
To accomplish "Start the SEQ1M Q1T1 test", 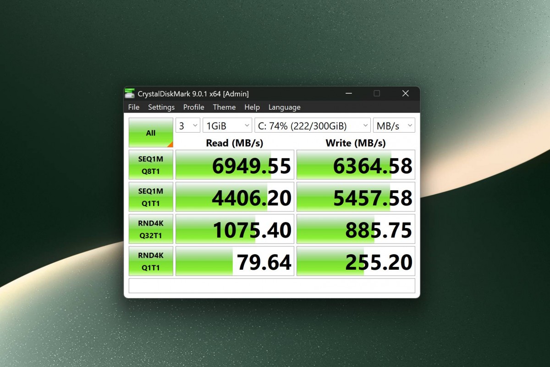I will click(x=151, y=197).
